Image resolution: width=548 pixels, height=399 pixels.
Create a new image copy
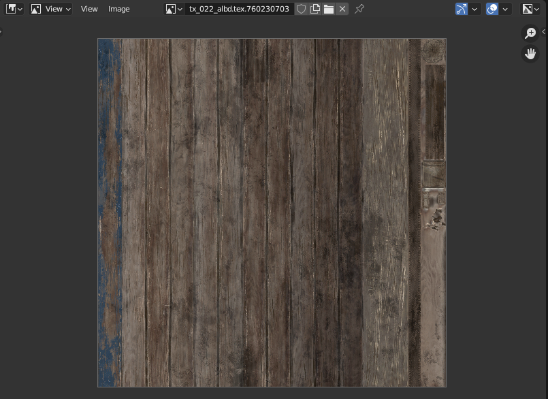315,9
